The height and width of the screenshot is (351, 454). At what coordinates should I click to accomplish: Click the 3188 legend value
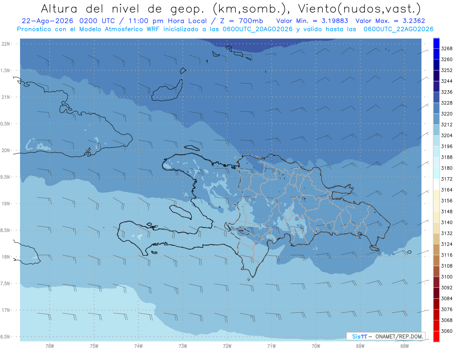click(x=447, y=157)
